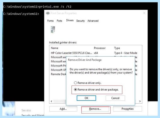The width and height of the screenshot is (160, 118).
Task: Select the Remote Desk driver row
Action: tap(58, 74)
